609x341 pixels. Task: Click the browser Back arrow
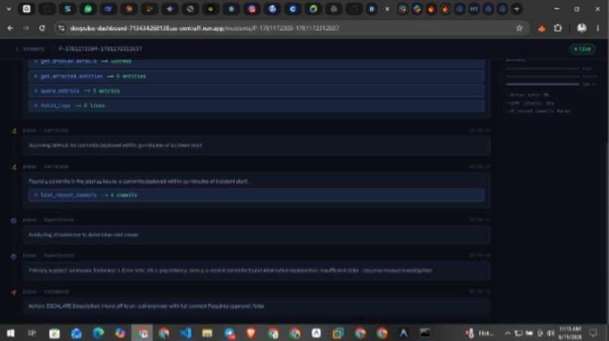coord(10,28)
